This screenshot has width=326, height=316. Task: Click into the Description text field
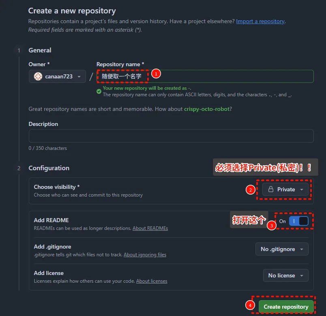[x=171, y=136]
